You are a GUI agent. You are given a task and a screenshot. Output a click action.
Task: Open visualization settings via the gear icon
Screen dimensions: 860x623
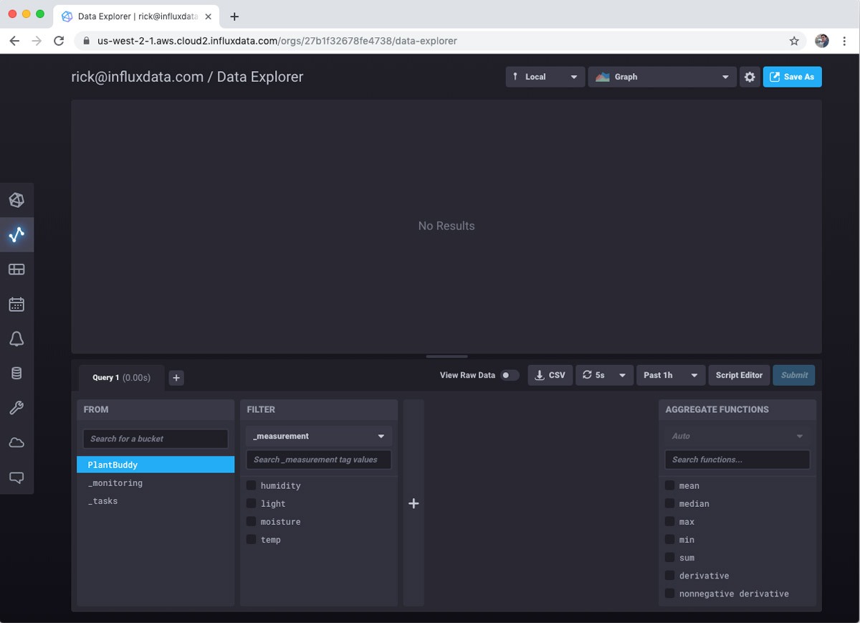(x=750, y=77)
